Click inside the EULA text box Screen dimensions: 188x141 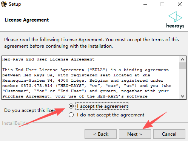[x=91, y=77]
